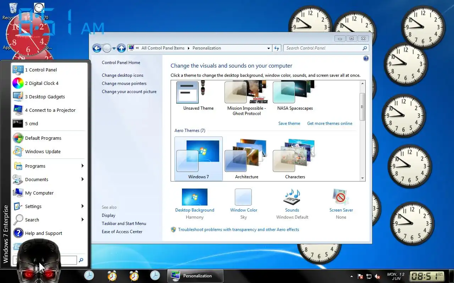Select the Characters theme
The image size is (454, 283).
tap(295, 159)
